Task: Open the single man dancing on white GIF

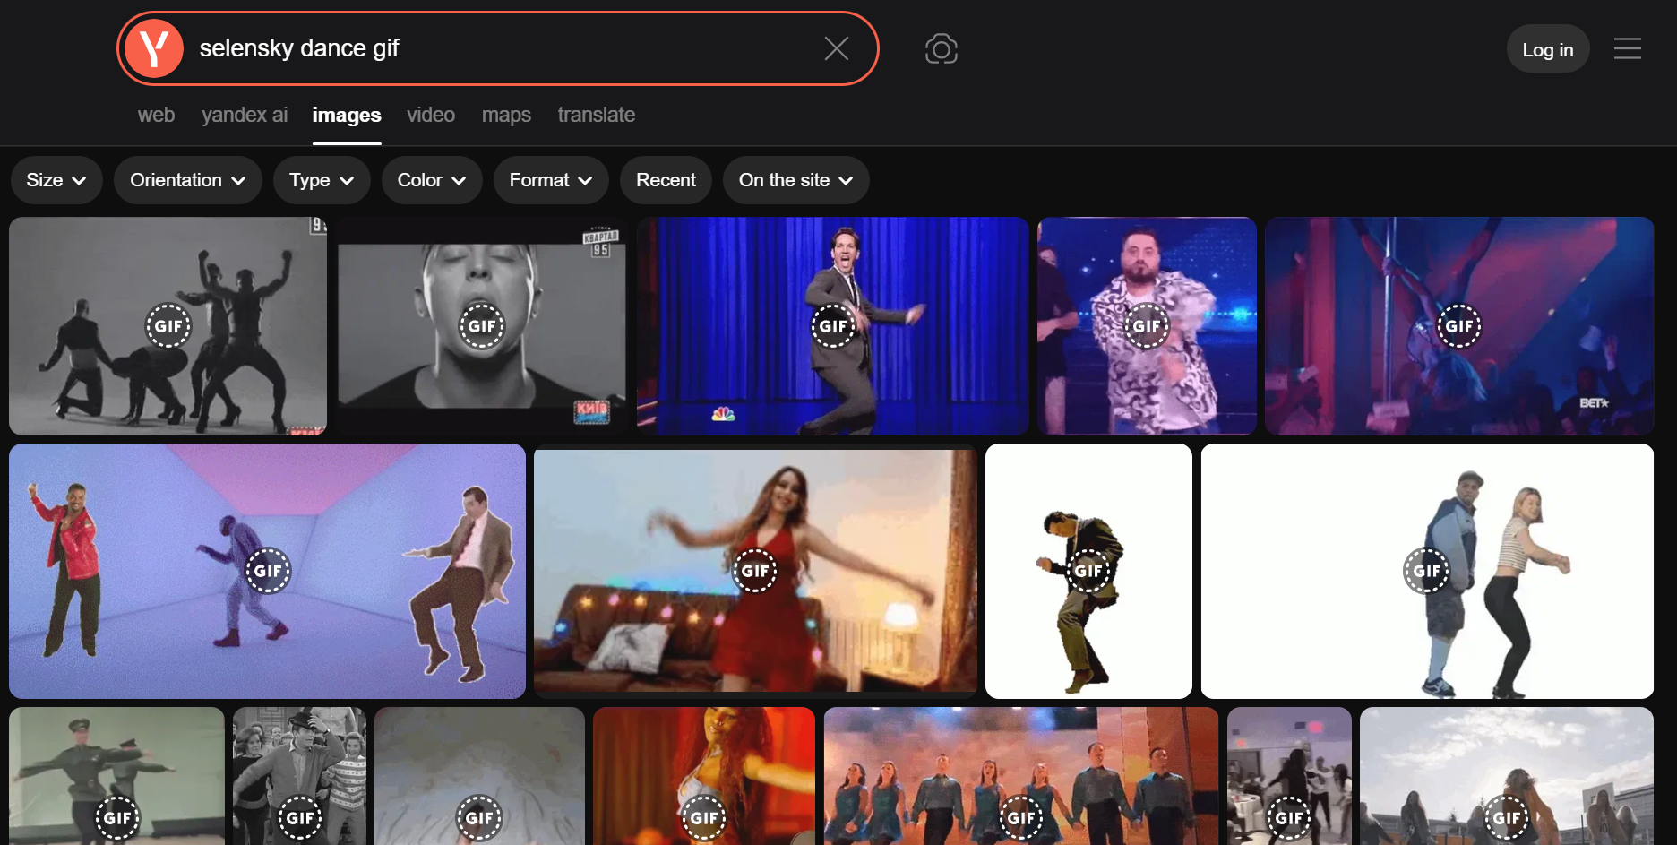Action: click(x=1088, y=571)
